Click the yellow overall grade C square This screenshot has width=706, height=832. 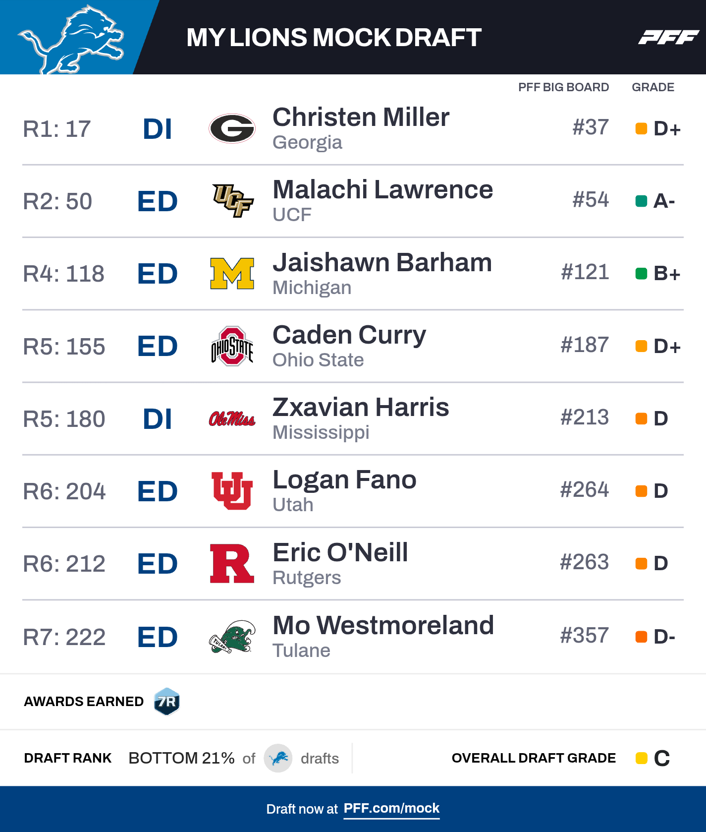coord(641,758)
